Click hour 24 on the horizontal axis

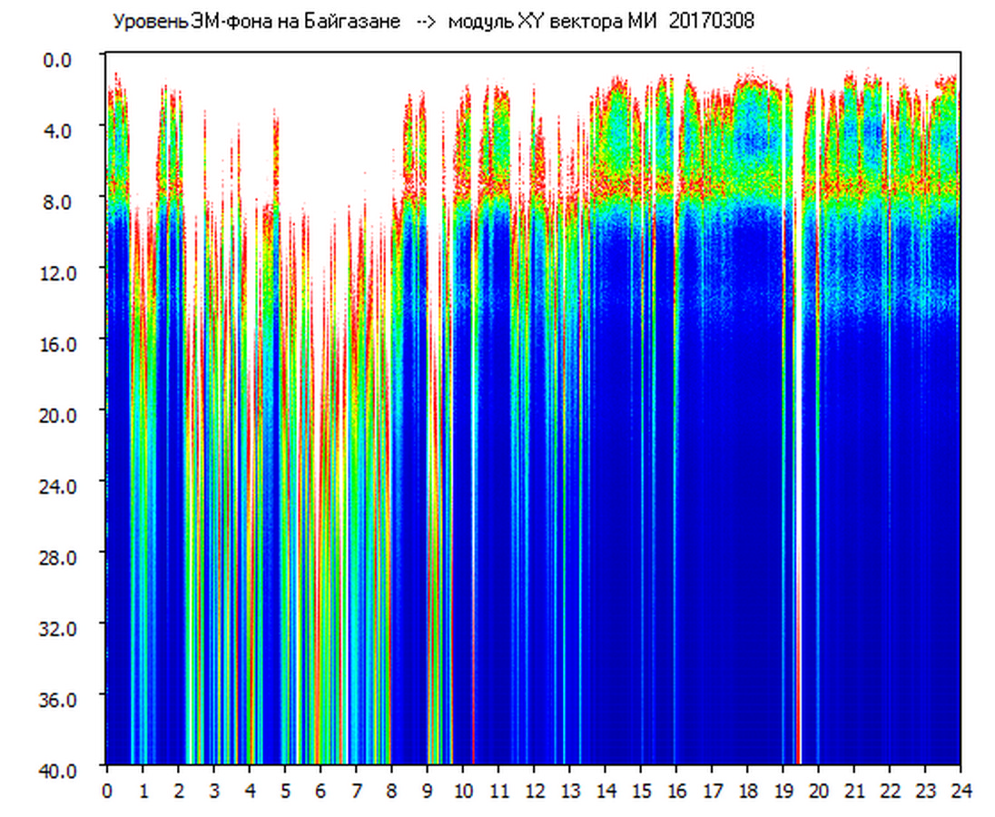[961, 792]
